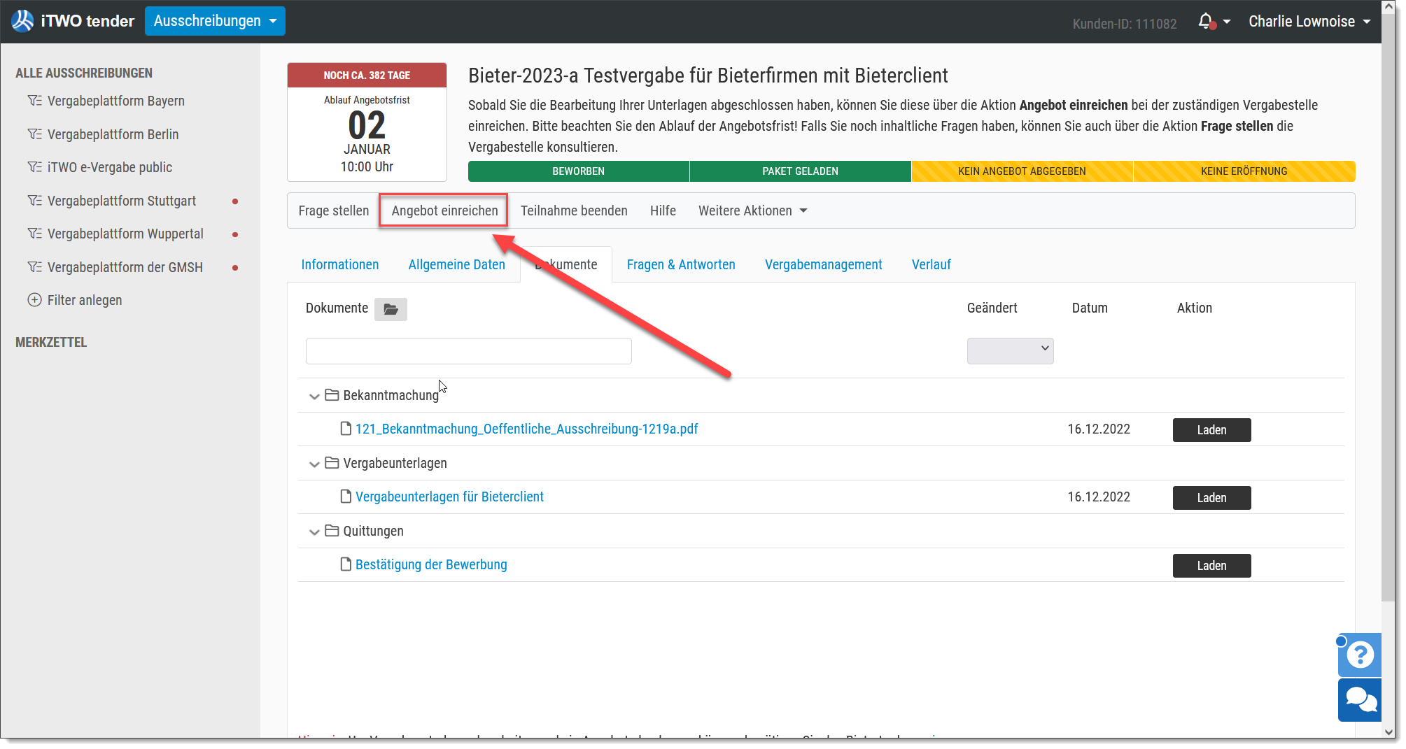Click Laden for the 121_Bekanntmachung pdf
The image size is (1406, 749).
click(1211, 430)
